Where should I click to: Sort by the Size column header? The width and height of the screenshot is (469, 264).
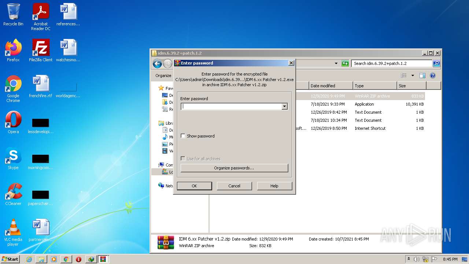pos(412,86)
